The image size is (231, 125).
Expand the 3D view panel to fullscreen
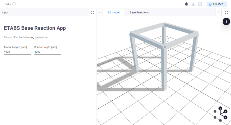tap(227, 13)
